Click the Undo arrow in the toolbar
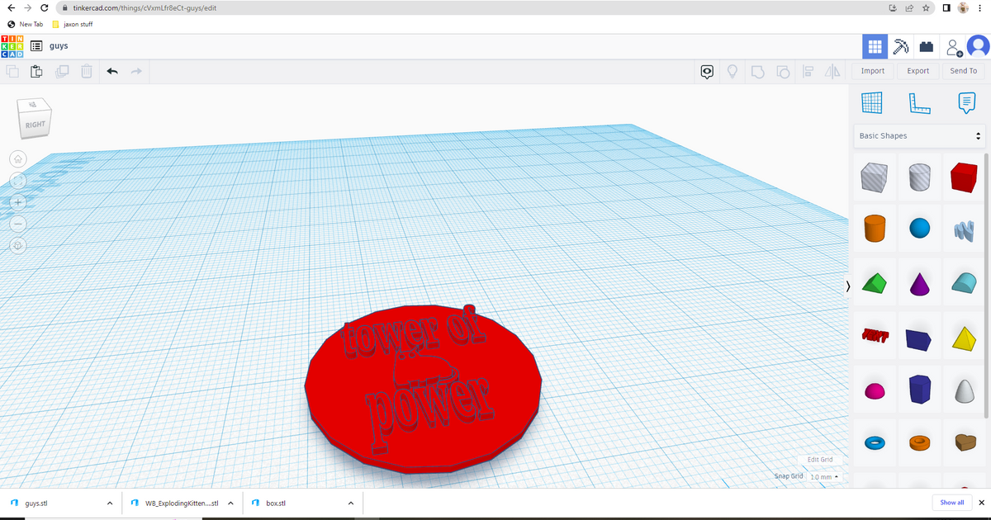The height and width of the screenshot is (520, 991). pos(112,72)
